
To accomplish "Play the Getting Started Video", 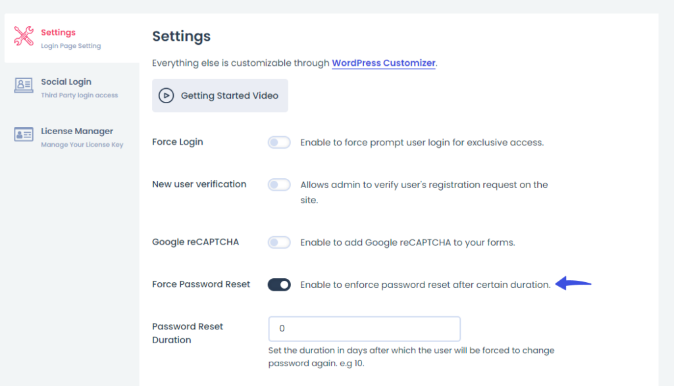I will (x=220, y=95).
